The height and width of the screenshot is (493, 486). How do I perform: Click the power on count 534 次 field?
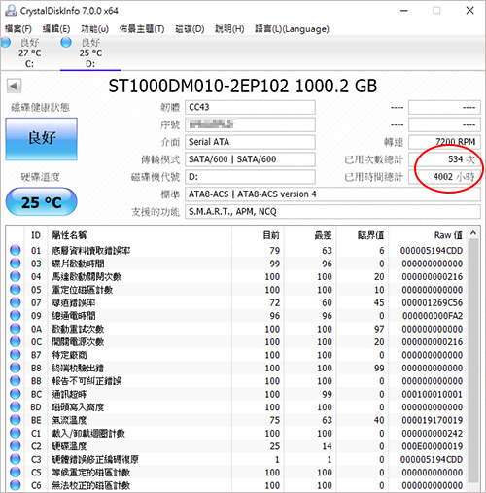pyautogui.click(x=444, y=159)
